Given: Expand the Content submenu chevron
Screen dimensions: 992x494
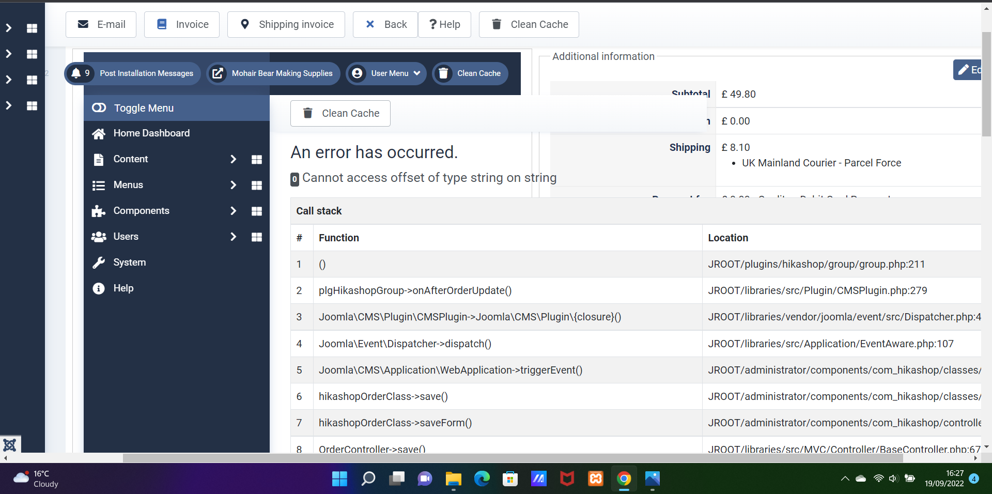Looking at the screenshot, I should coord(233,159).
